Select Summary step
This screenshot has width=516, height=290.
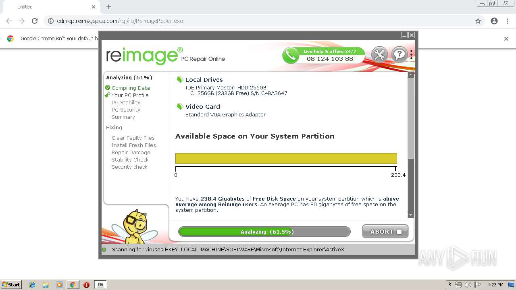click(123, 117)
